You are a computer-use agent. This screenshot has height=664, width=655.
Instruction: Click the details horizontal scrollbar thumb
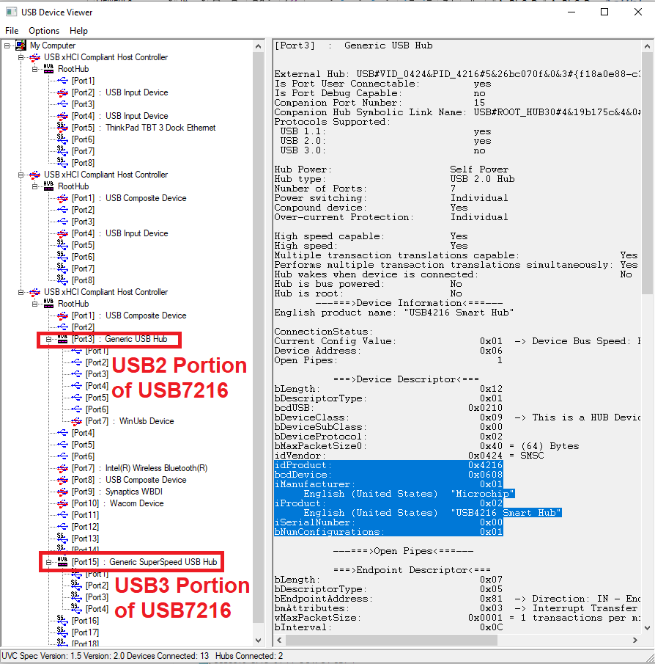[x=391, y=640]
